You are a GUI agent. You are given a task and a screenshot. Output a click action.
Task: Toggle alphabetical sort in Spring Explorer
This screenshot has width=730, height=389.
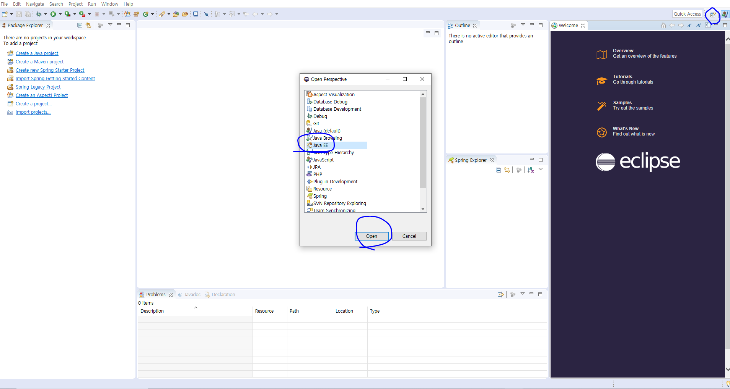click(x=531, y=170)
